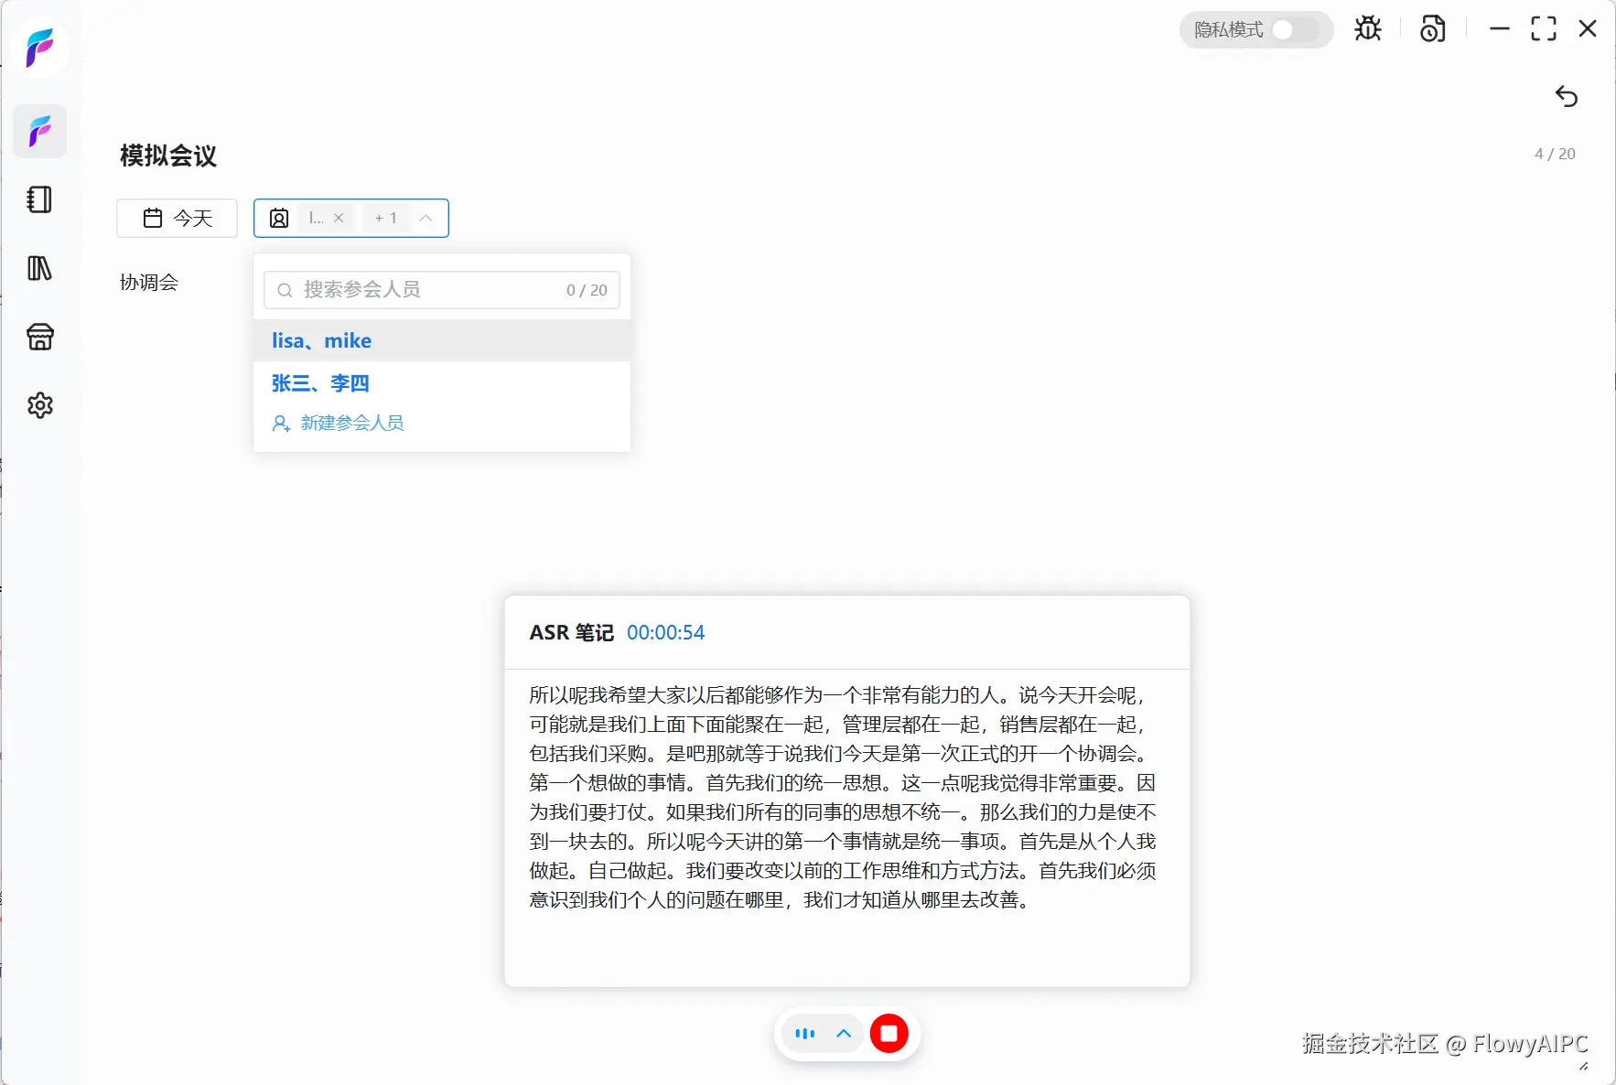This screenshot has width=1616, height=1085.
Task: Select lisa、mike from the participant list
Action: [321, 340]
